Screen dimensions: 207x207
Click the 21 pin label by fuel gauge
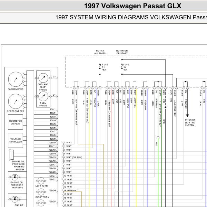tap(54, 95)
